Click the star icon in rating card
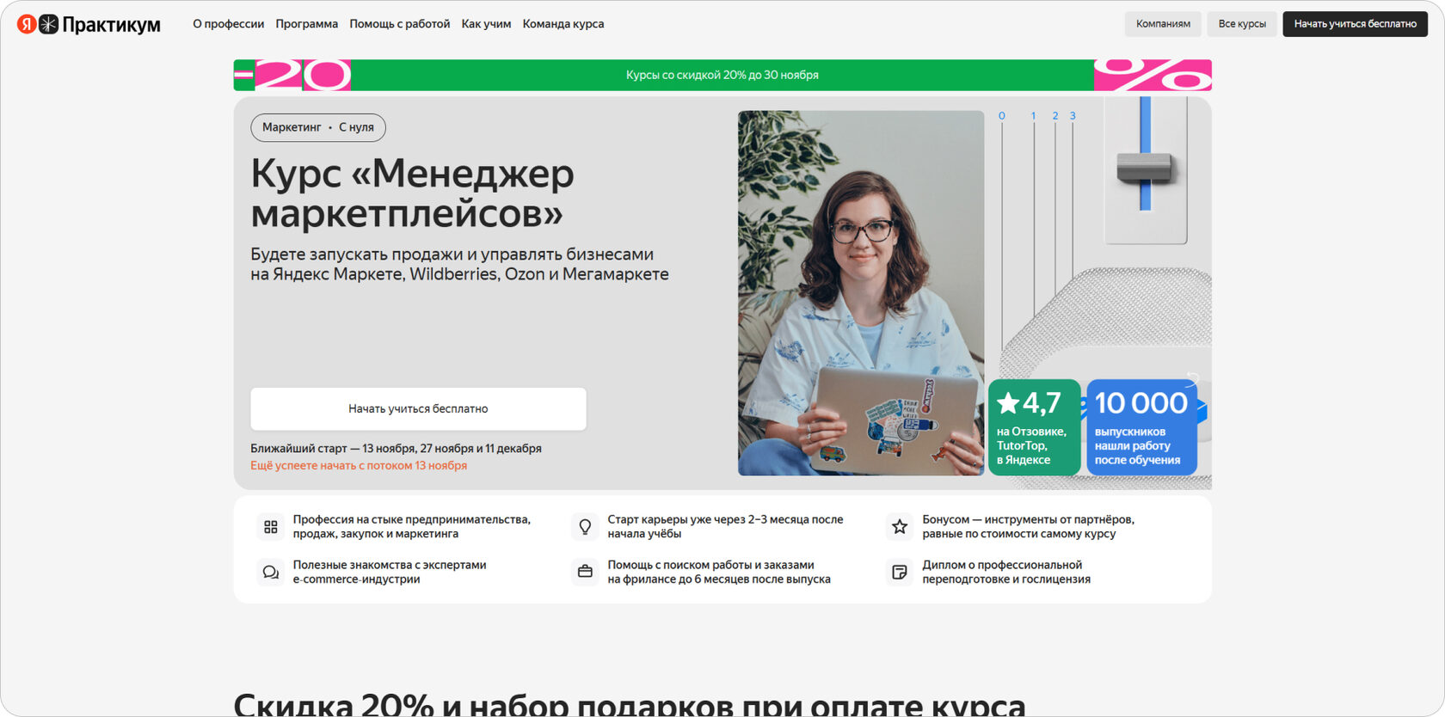This screenshot has width=1445, height=717. pyautogui.click(x=1008, y=402)
